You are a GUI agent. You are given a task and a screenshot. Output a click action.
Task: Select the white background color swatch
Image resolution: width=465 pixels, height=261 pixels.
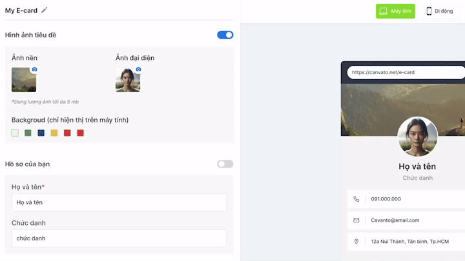point(15,133)
